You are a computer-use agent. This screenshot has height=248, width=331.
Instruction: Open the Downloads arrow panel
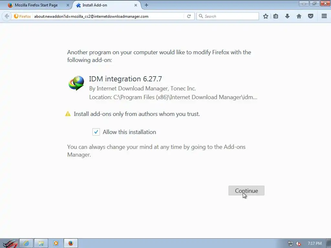pos(287,16)
